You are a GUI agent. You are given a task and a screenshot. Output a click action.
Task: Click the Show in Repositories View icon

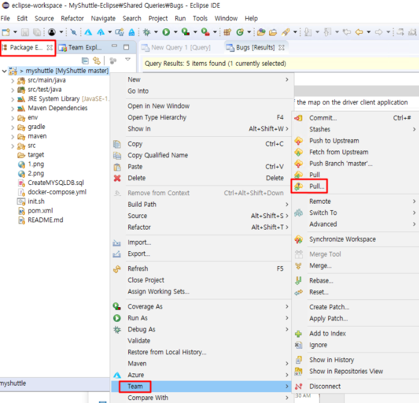pos(299,371)
